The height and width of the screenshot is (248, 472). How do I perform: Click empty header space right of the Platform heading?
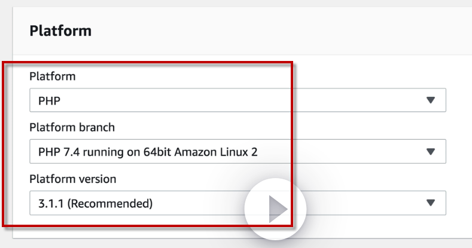pyautogui.click(x=269, y=30)
